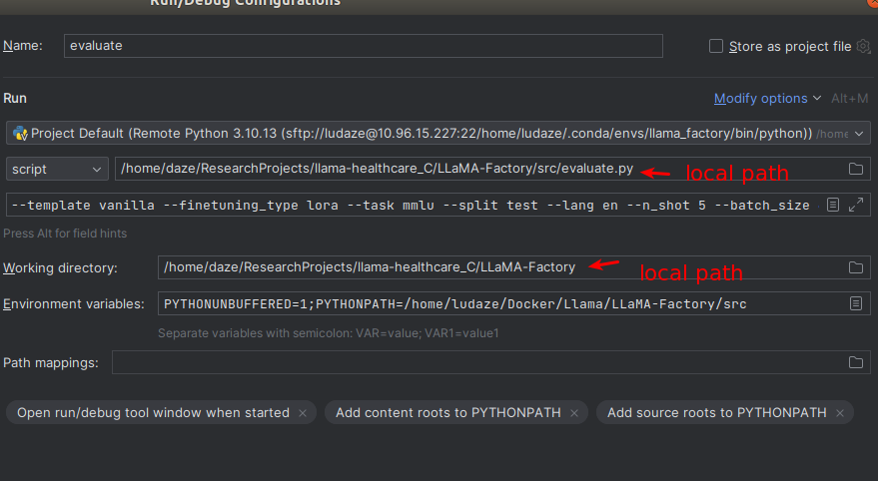
Task: Expand the Project Default interpreter dropdown
Action: [859, 134]
